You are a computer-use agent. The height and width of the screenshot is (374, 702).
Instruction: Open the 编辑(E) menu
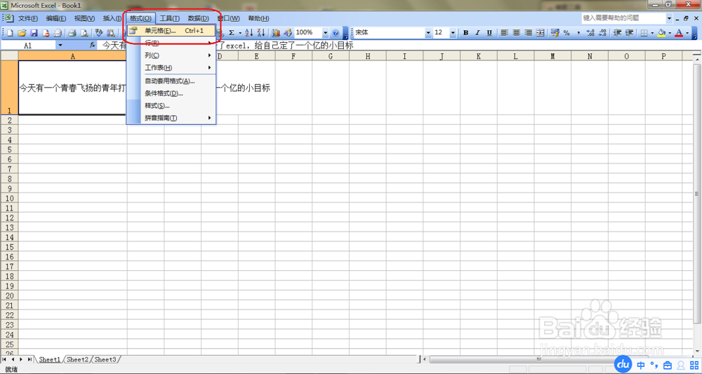(56, 18)
